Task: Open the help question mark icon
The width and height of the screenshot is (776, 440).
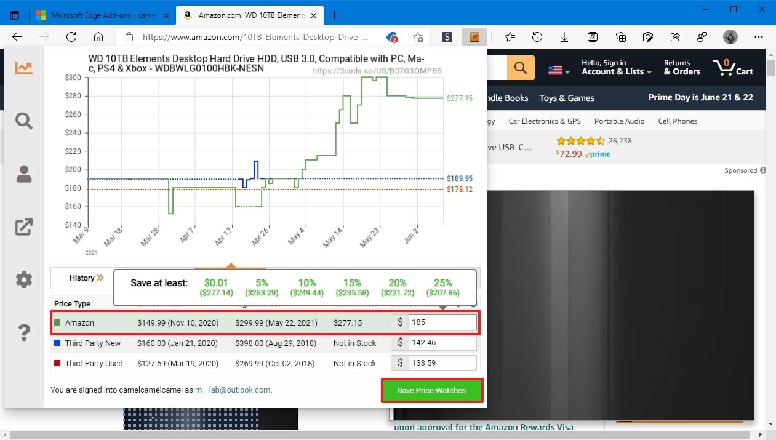Action: [24, 333]
